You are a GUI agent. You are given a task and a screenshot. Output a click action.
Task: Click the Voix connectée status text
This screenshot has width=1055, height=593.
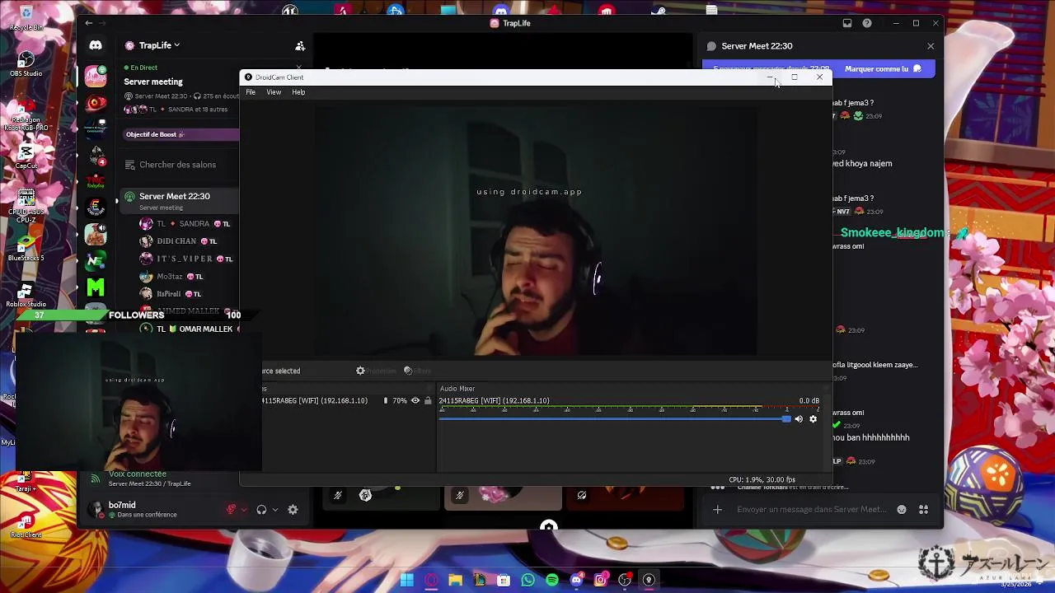point(138,474)
